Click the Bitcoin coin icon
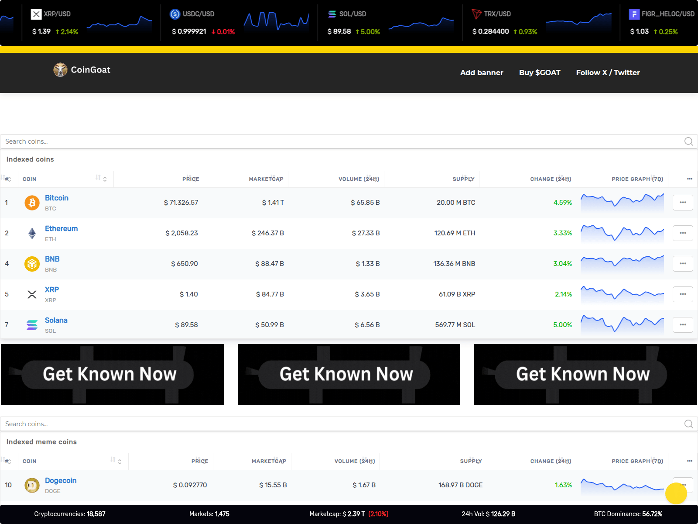This screenshot has height=524, width=698. (31, 202)
